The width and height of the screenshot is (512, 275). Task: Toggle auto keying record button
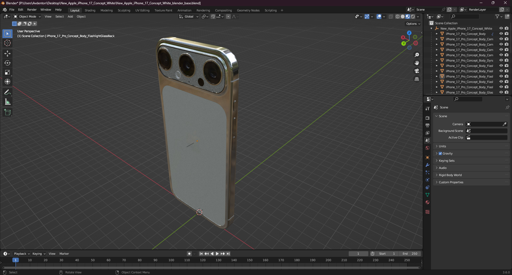tap(189, 254)
